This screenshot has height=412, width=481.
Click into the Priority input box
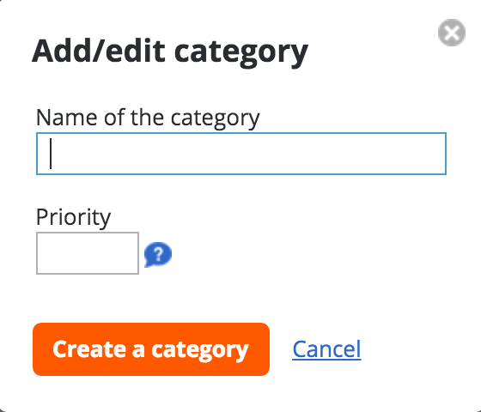pyautogui.click(x=88, y=253)
